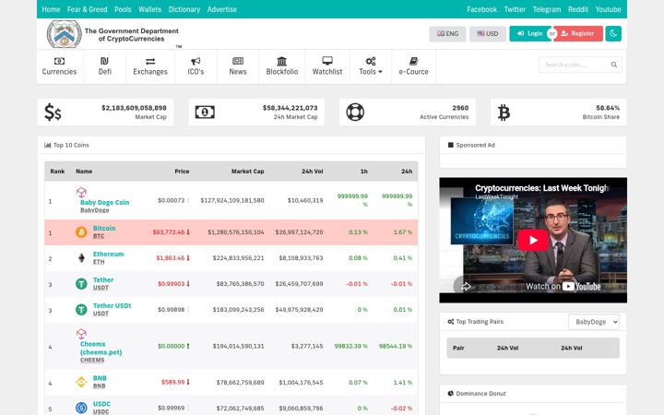Click the Login button
The width and height of the screenshot is (664, 415).
pos(529,33)
